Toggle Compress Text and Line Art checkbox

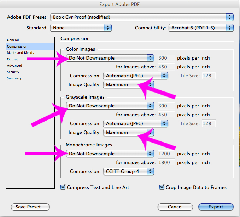pos(63,187)
